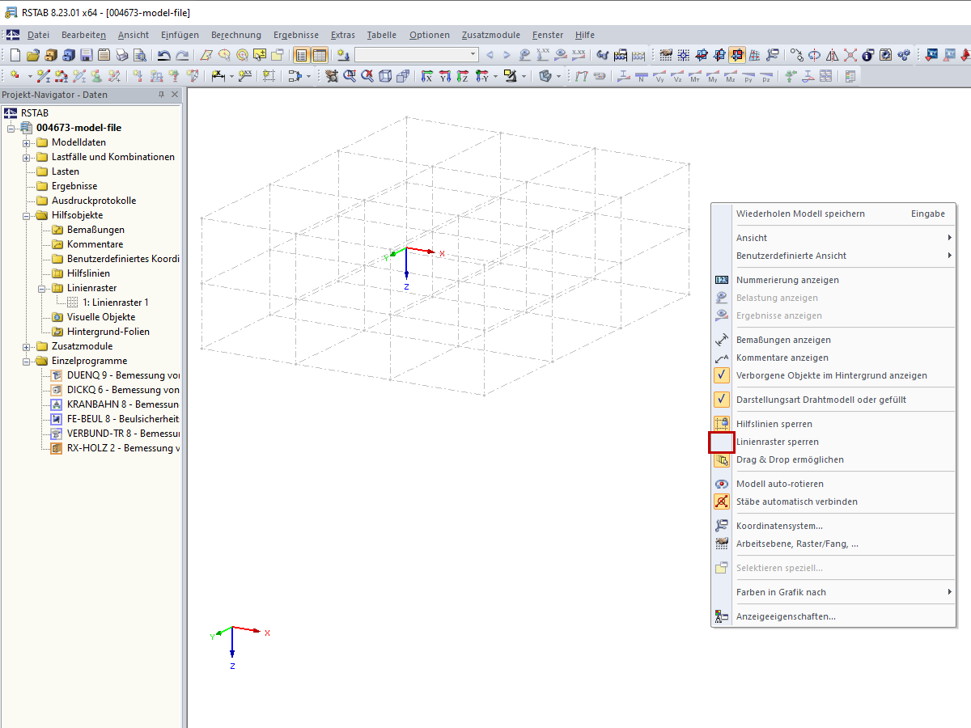Undo the last action
971x728 pixels.
tap(163, 55)
